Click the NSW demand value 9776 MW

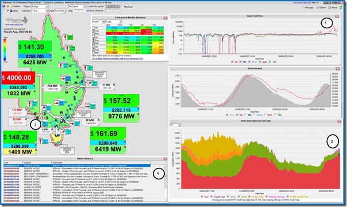[121, 116]
